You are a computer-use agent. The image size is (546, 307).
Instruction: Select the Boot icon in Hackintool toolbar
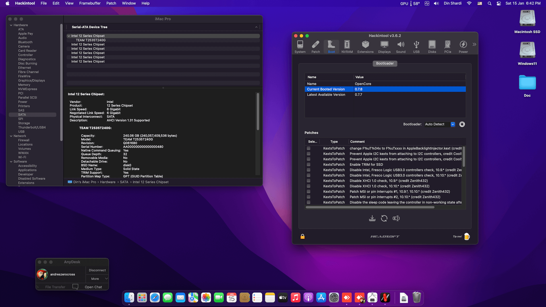(331, 47)
